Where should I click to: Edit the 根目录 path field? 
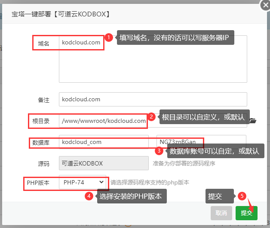(103, 121)
